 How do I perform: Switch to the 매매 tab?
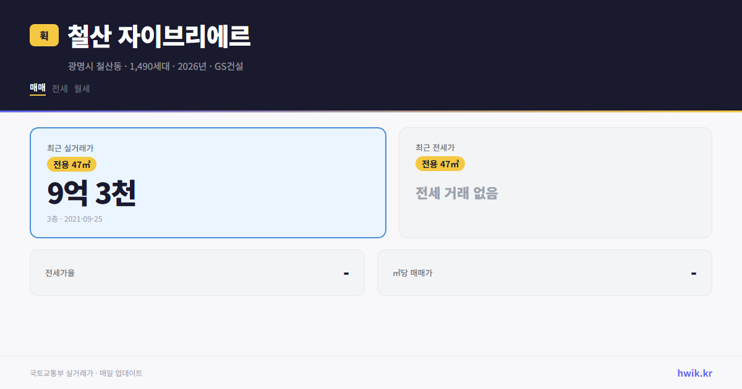pyautogui.click(x=36, y=88)
